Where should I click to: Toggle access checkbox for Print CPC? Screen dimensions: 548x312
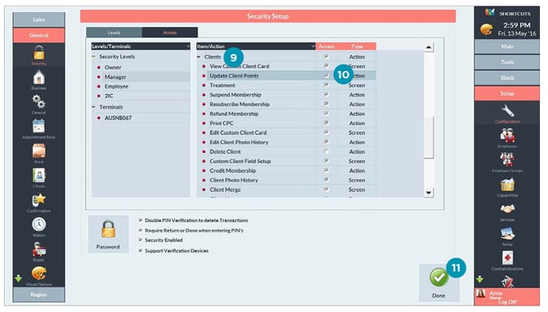(x=326, y=123)
